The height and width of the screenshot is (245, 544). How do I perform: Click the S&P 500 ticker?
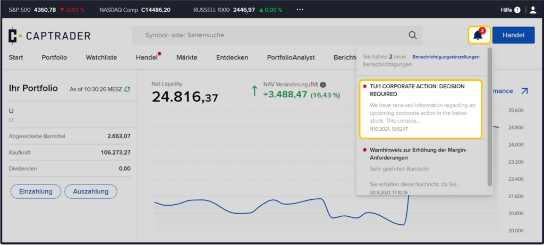[x=47, y=10]
